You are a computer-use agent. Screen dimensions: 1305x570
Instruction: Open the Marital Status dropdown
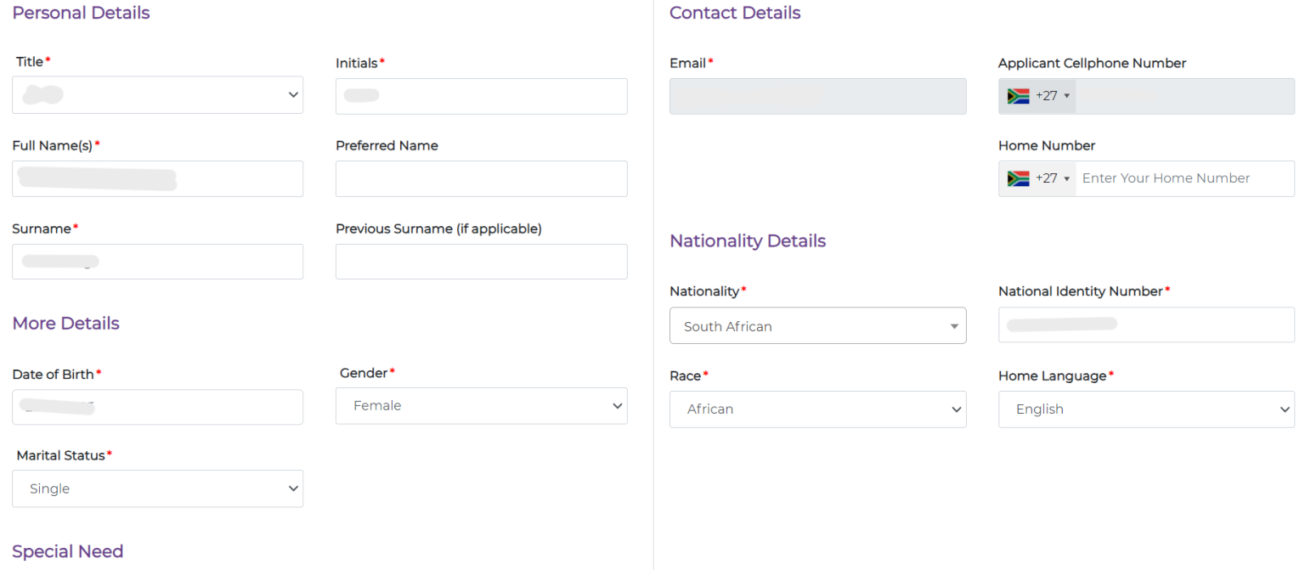pos(157,488)
